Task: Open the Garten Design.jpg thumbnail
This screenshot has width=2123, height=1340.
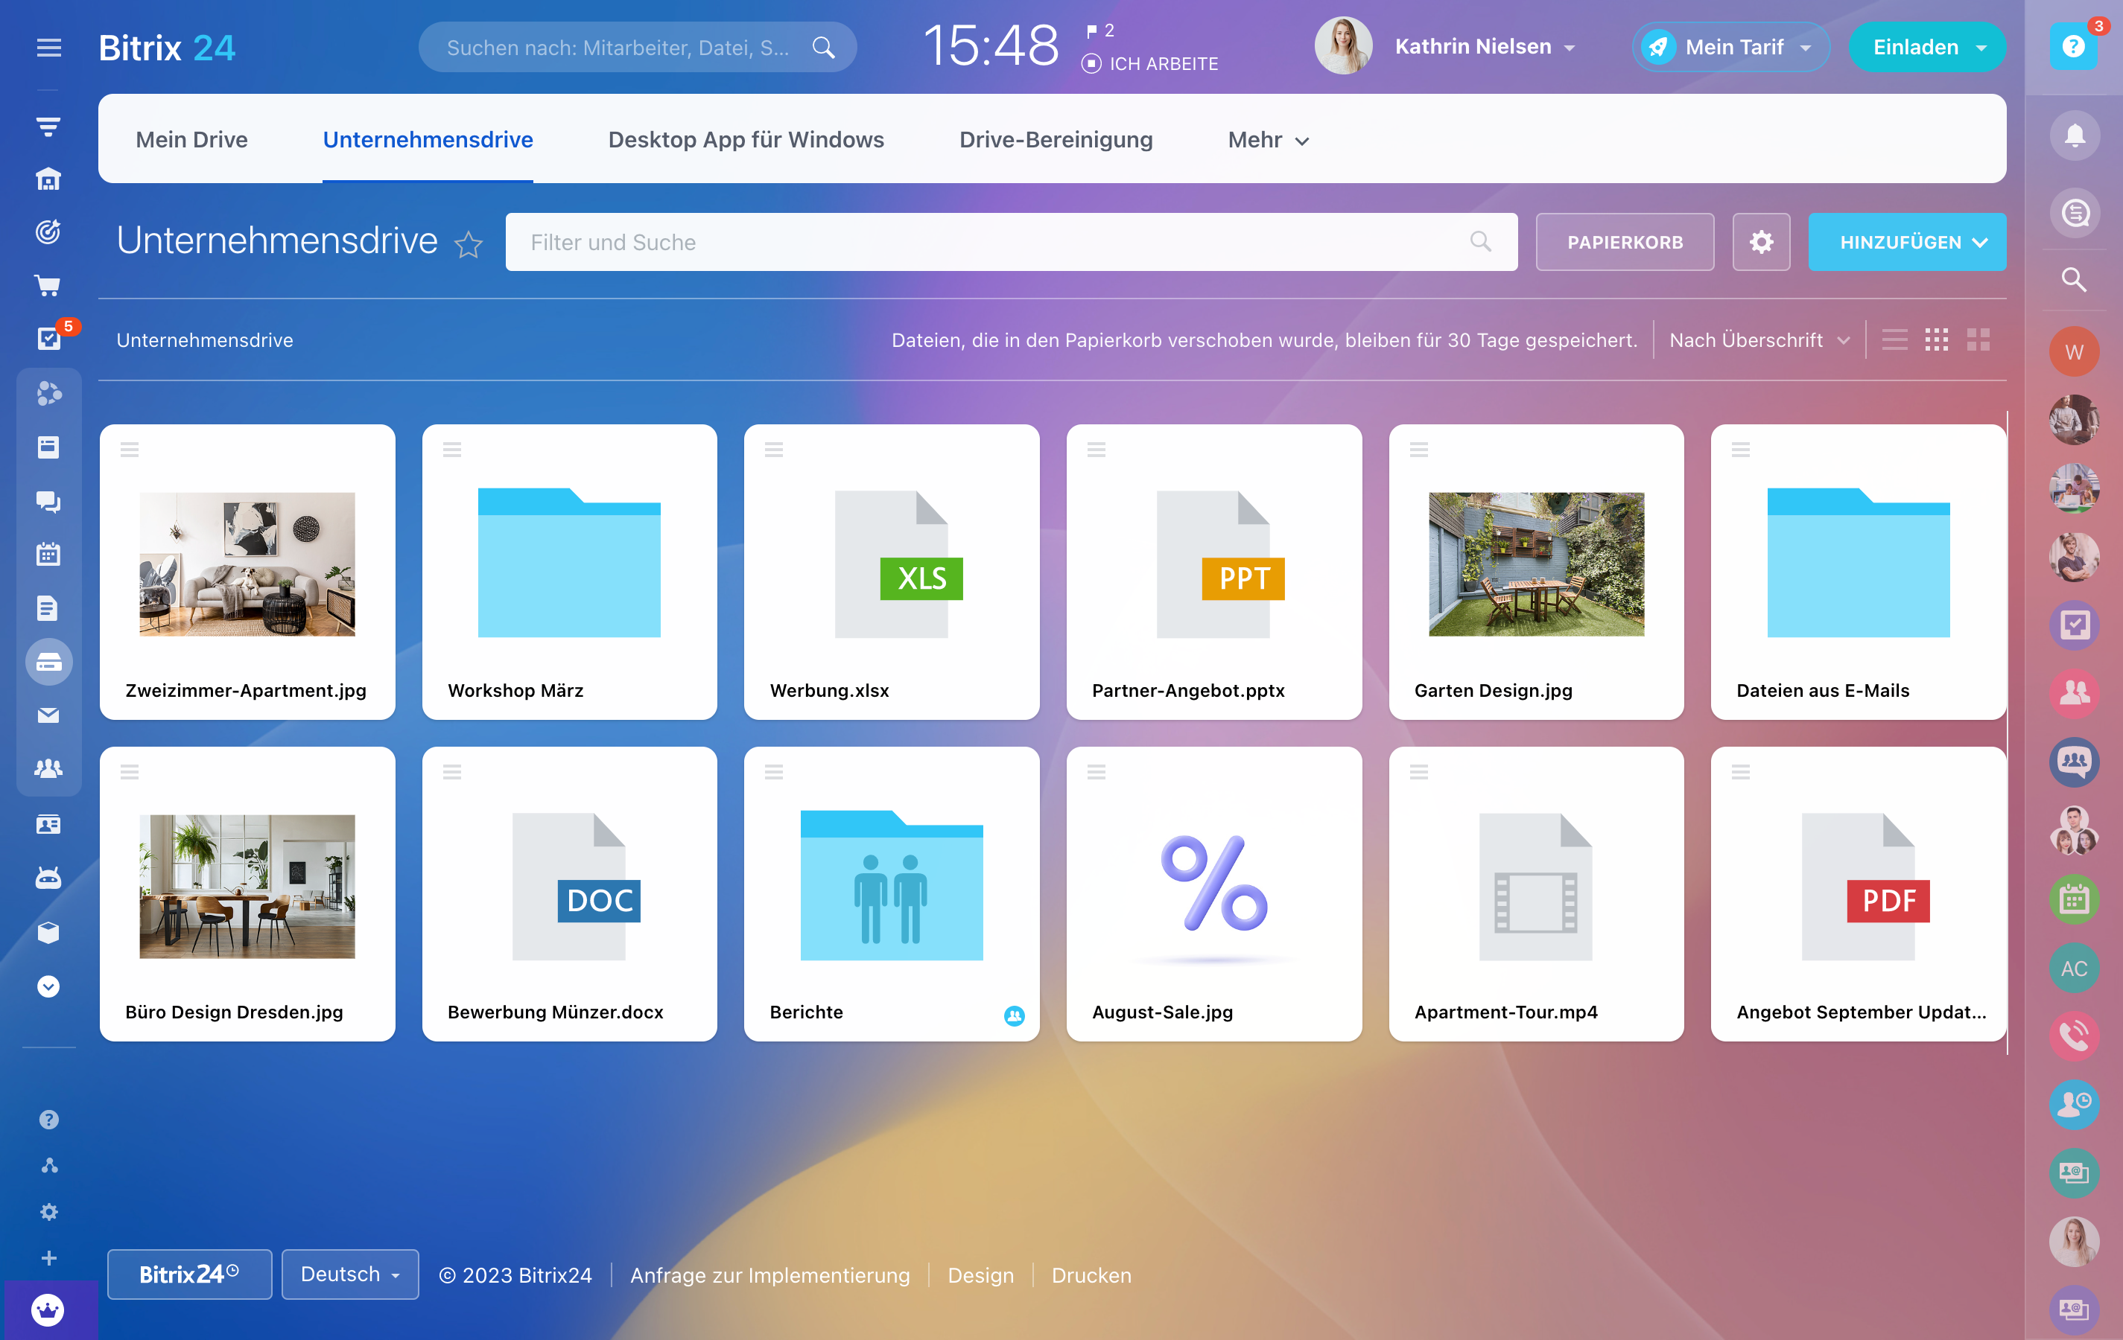Action: click(x=1535, y=564)
